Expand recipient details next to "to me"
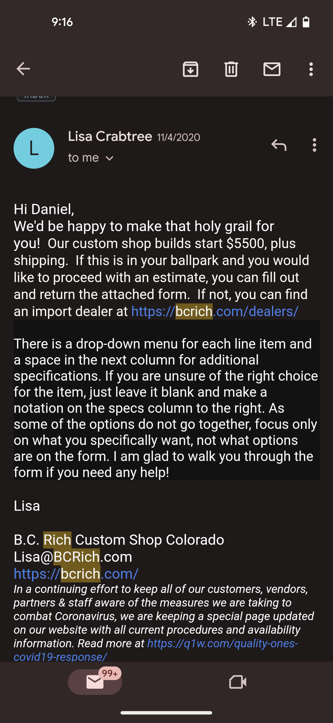 (x=109, y=158)
